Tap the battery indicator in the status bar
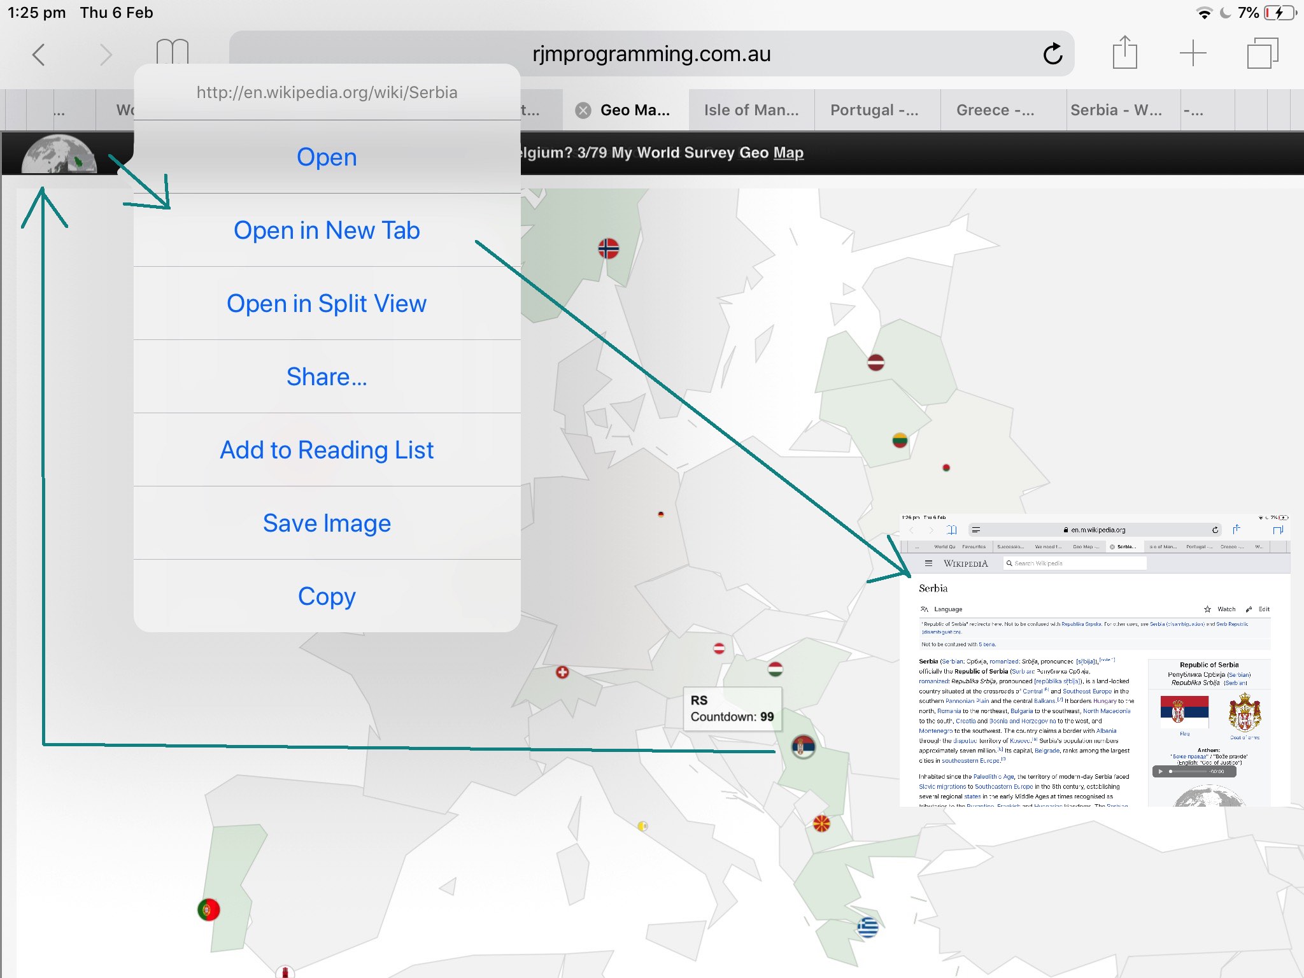This screenshot has height=978, width=1304. click(x=1280, y=13)
